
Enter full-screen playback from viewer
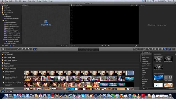136,46
